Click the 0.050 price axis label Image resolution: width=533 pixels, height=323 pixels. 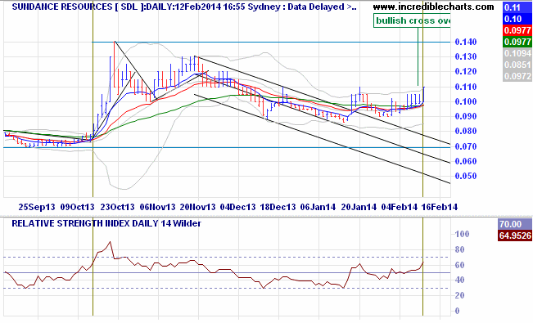pyautogui.click(x=466, y=176)
